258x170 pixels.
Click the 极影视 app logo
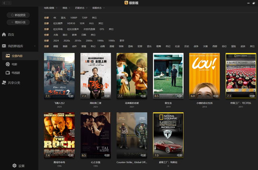click(x=126, y=3)
